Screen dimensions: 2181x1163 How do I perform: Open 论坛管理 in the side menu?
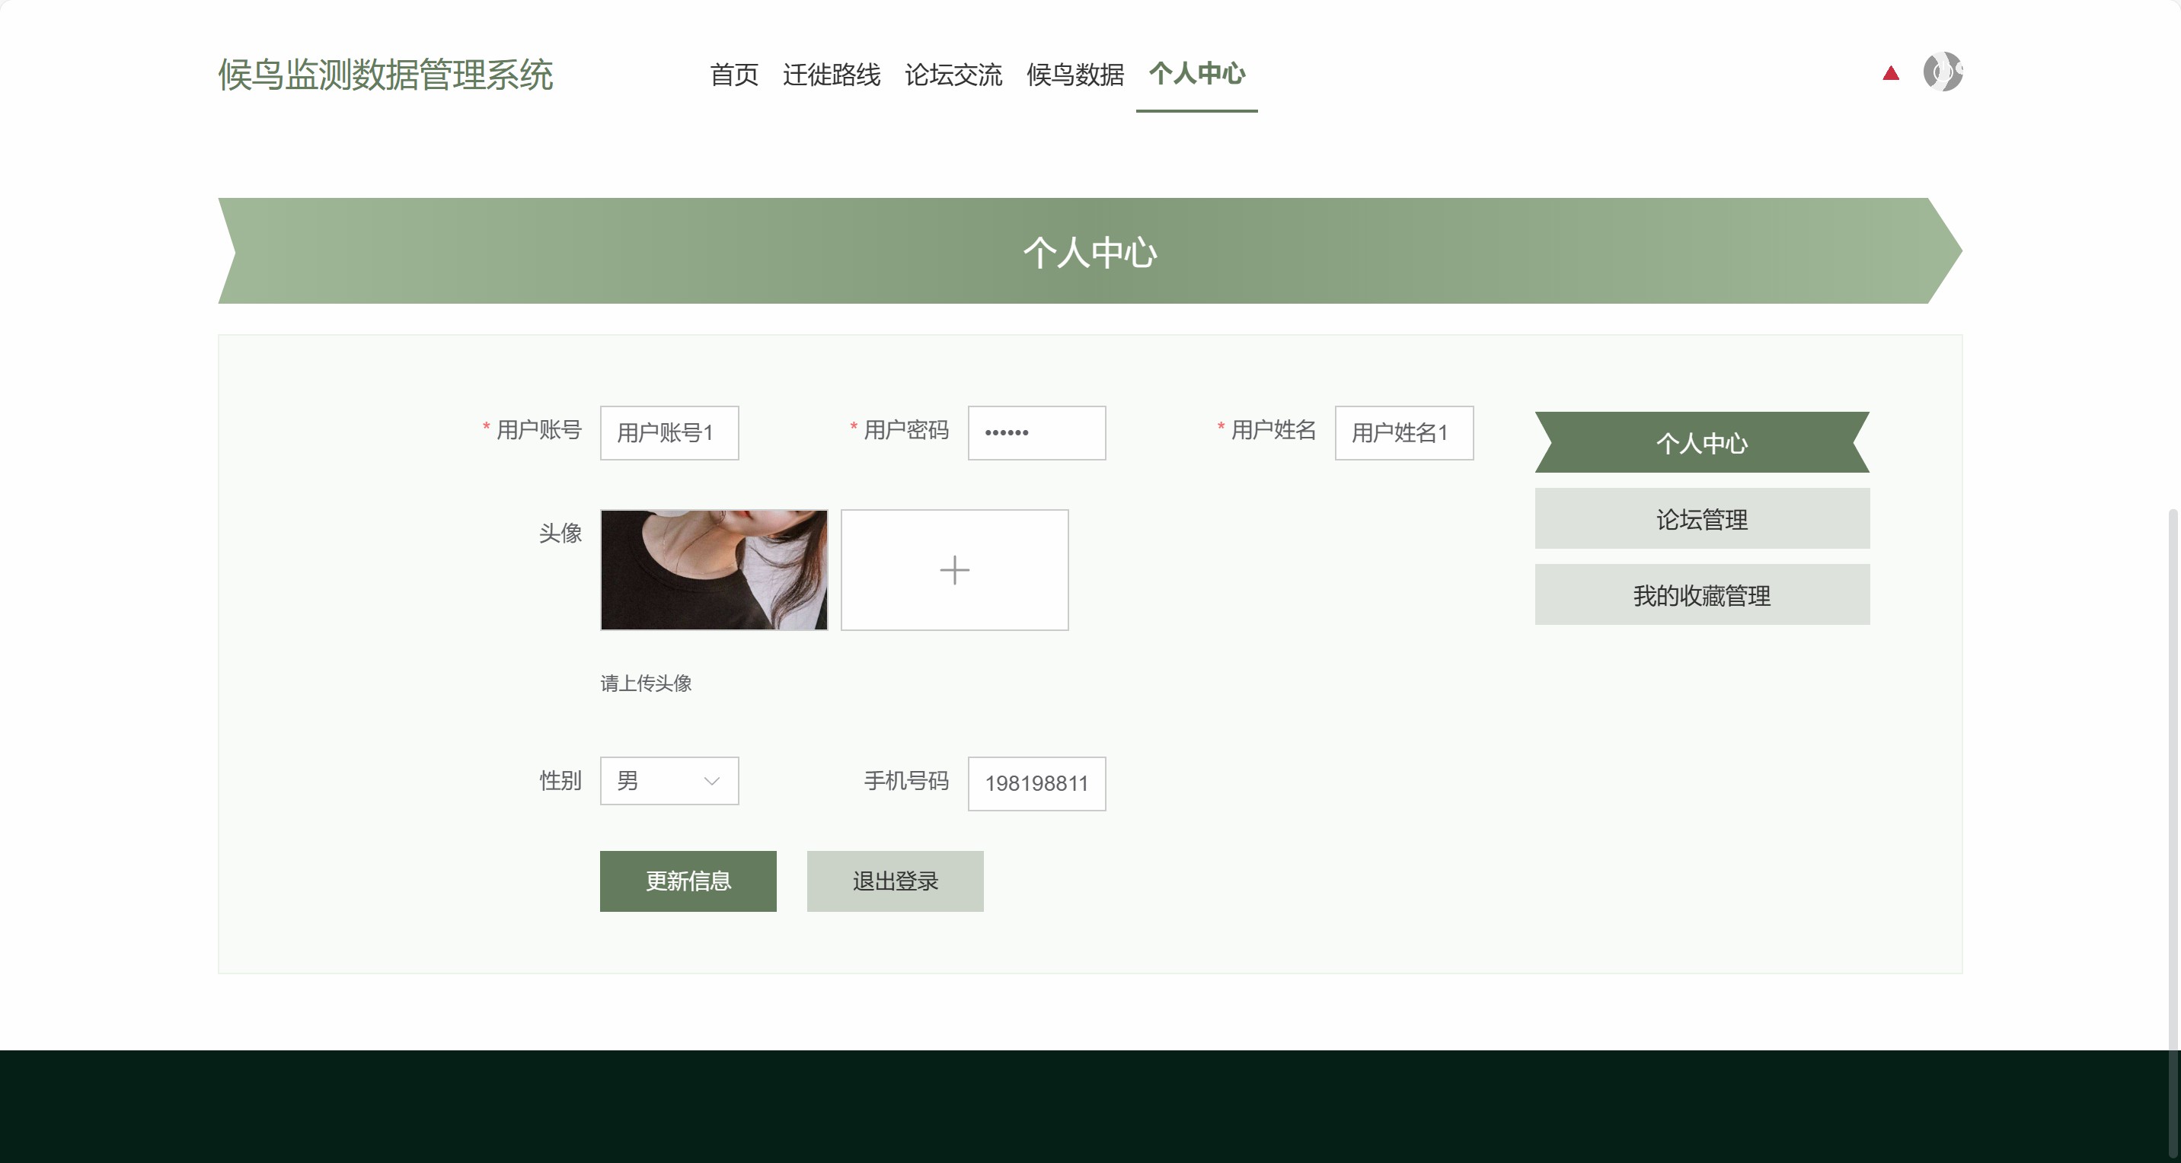tap(1702, 519)
